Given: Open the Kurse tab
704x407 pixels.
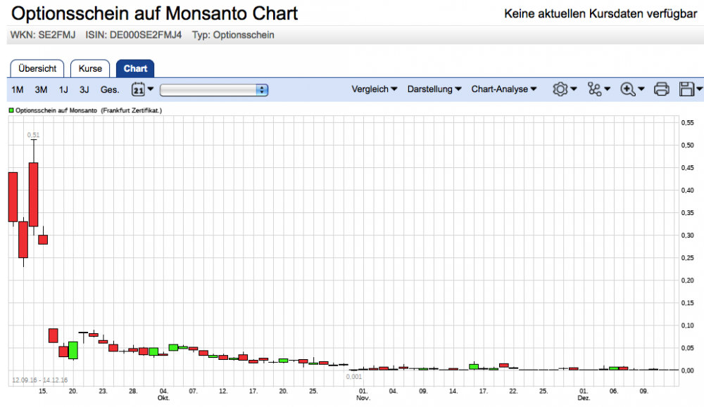Looking at the screenshot, I should pyautogui.click(x=90, y=68).
